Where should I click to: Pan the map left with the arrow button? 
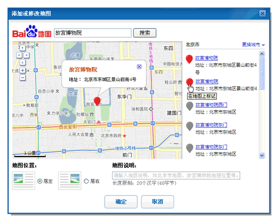(19, 55)
